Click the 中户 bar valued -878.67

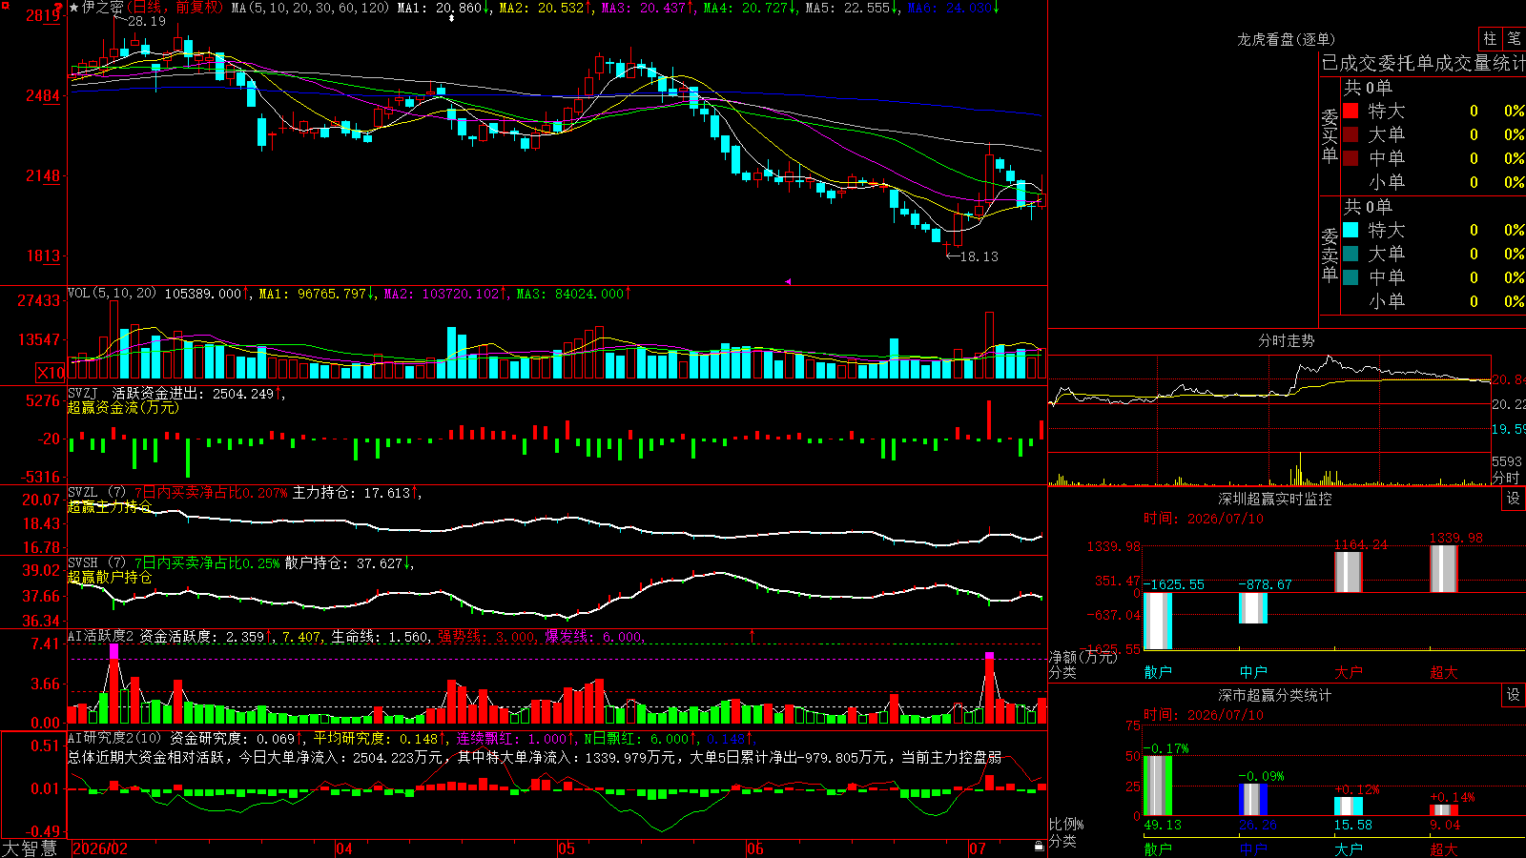(1253, 608)
